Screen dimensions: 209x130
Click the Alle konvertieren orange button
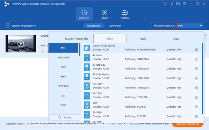point(187,124)
